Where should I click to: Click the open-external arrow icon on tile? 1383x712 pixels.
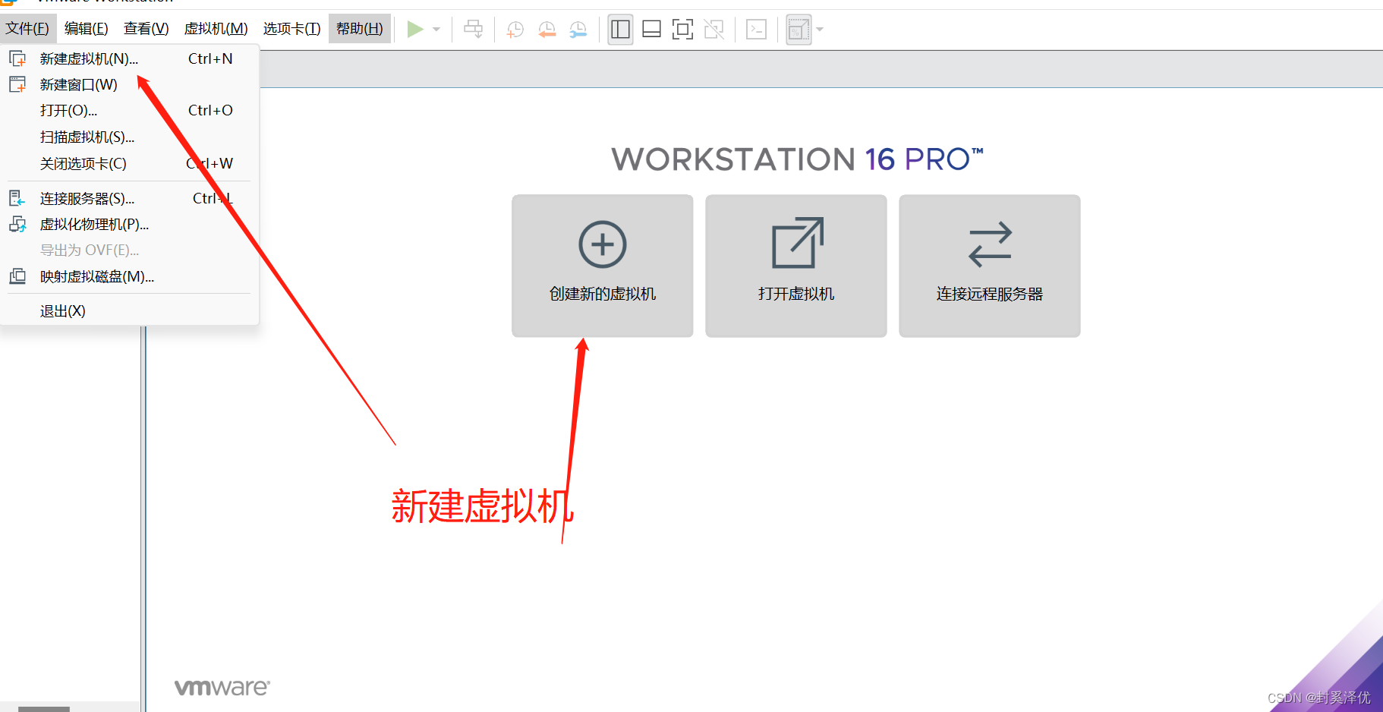coord(797,243)
